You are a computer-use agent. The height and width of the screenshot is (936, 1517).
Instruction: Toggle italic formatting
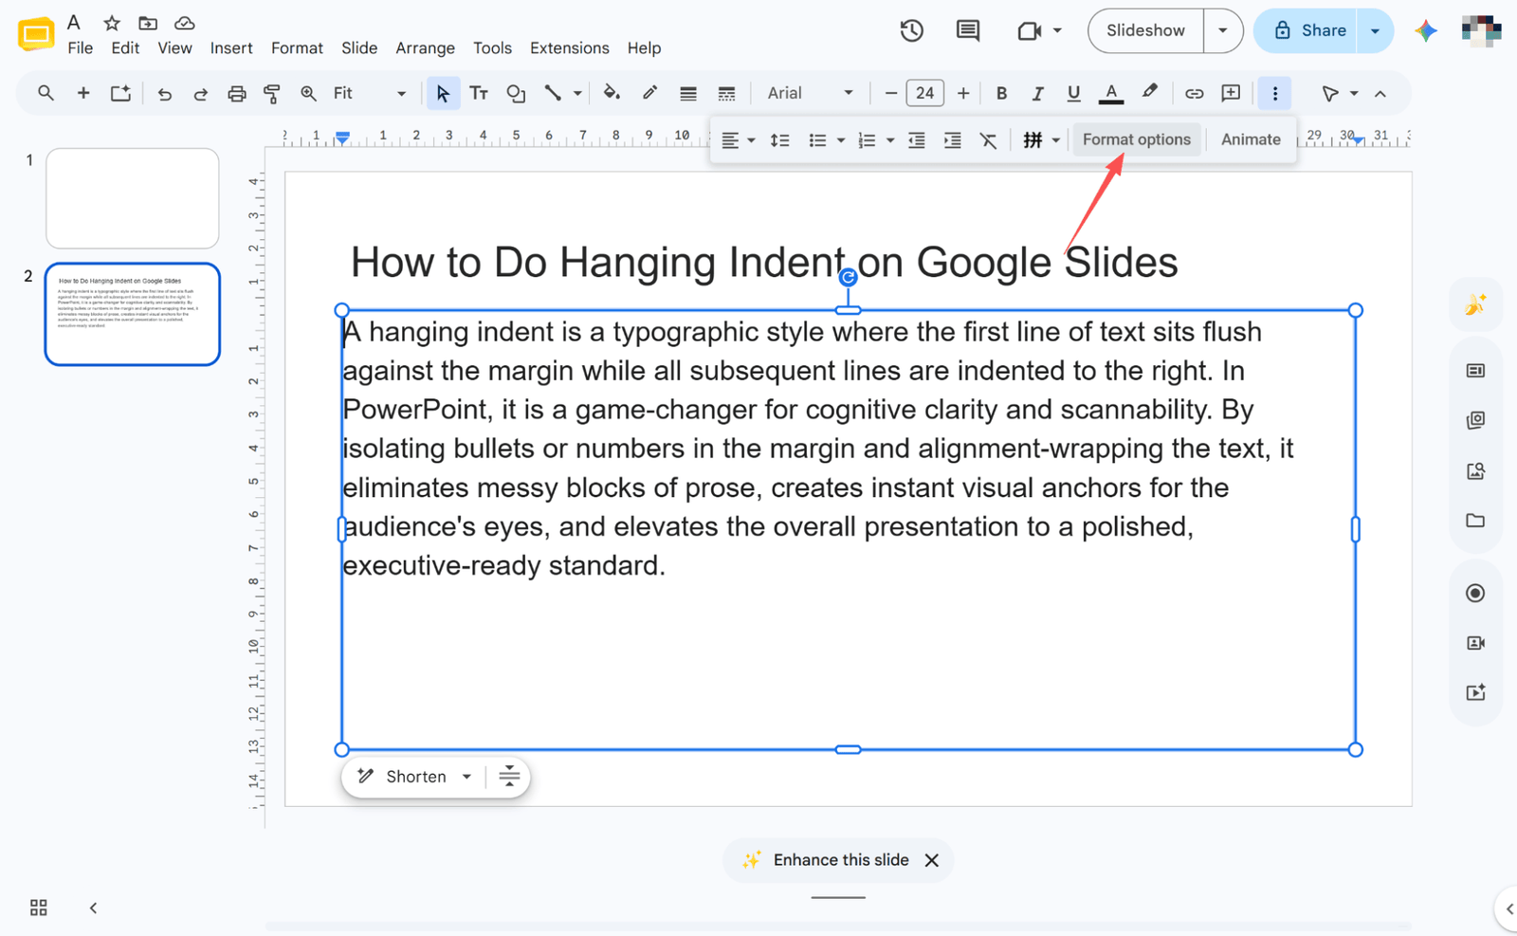click(x=1037, y=93)
